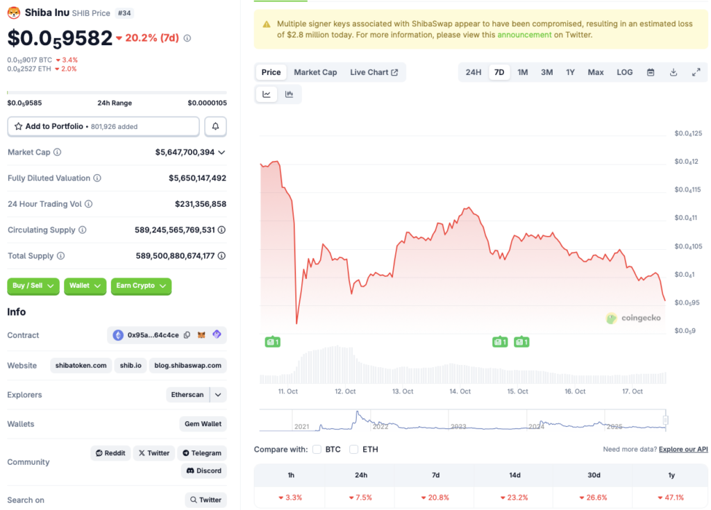Click Add to Portfolio button
Screen dimensions: 711x510
[103, 126]
